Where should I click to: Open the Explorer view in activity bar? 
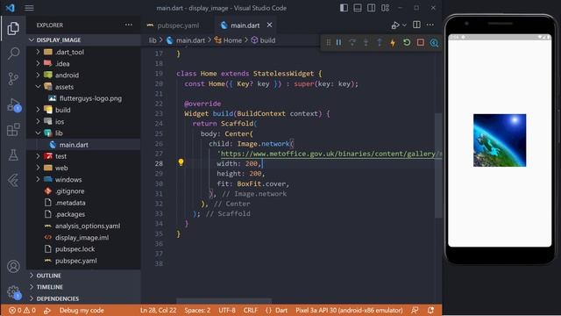click(x=13, y=28)
